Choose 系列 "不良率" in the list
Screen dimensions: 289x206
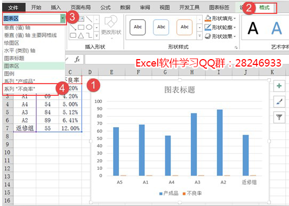pyautogui.click(x=30, y=89)
